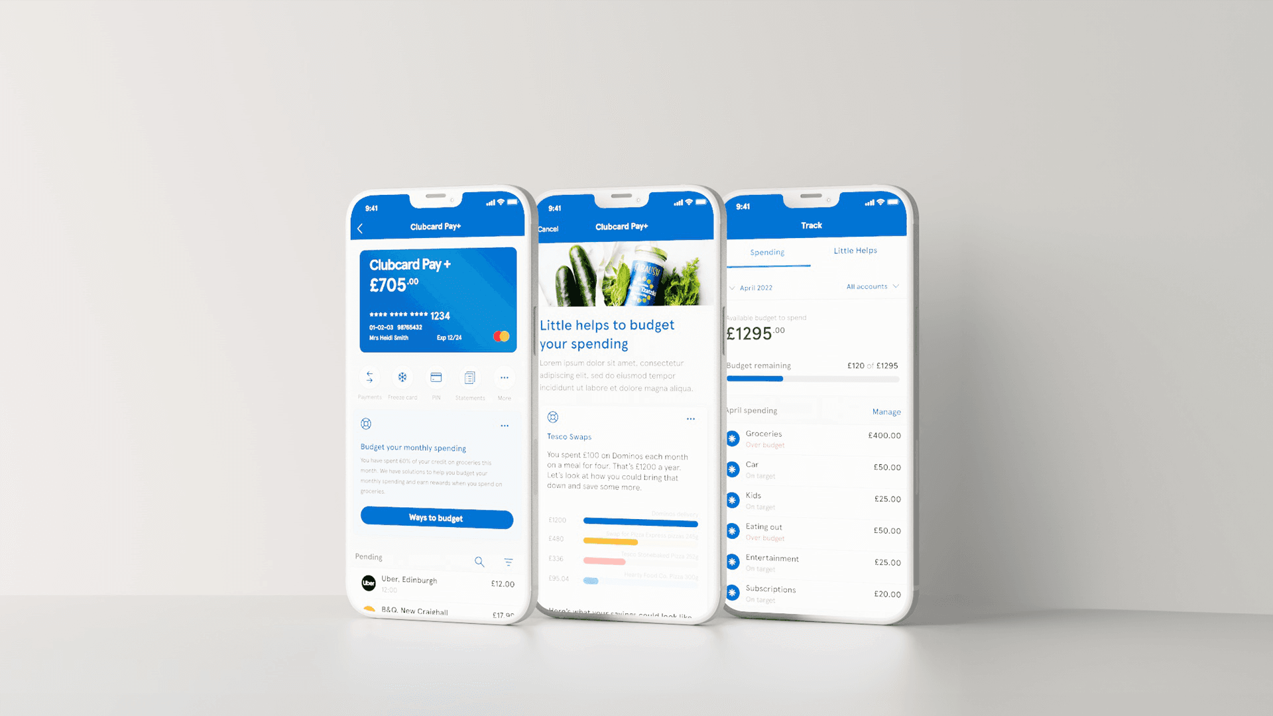Tap the More (three dots) icon on toolbar

pyautogui.click(x=505, y=378)
